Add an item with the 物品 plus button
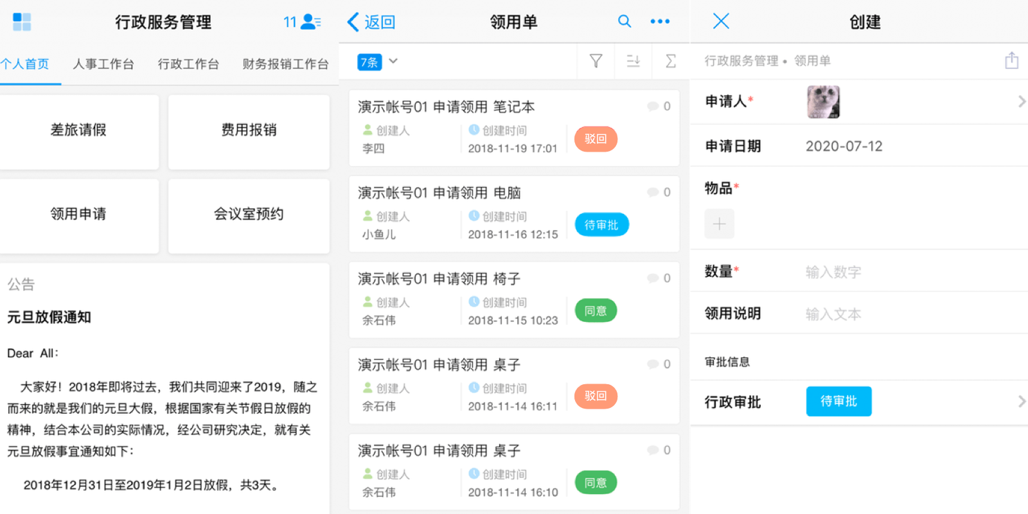This screenshot has width=1028, height=514. pyautogui.click(x=719, y=224)
